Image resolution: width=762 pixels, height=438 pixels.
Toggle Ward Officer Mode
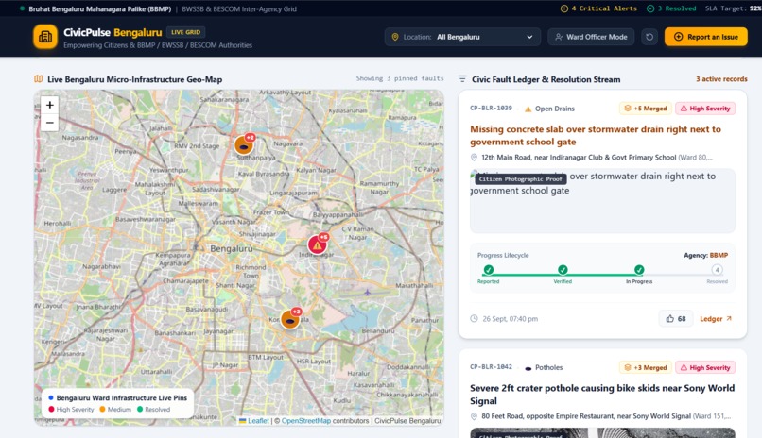591,37
